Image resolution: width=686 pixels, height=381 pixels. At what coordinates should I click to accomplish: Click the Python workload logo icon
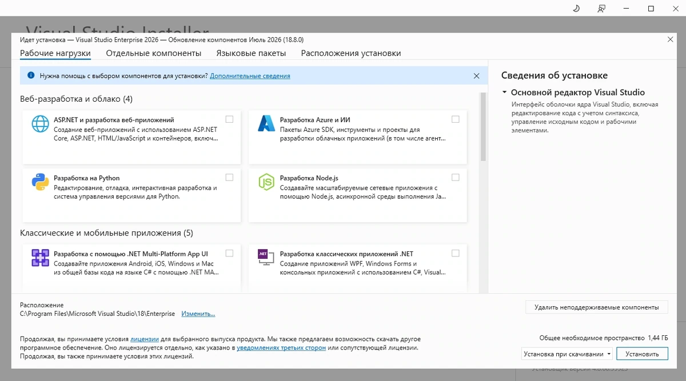pos(40,182)
